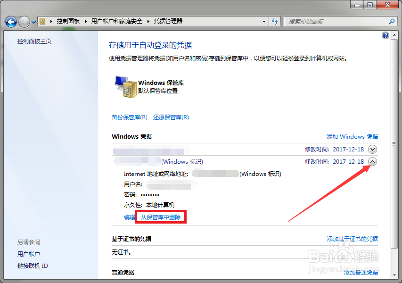402x283 pixels.
Task: Click the 编辑 link for the credential
Action: click(129, 217)
